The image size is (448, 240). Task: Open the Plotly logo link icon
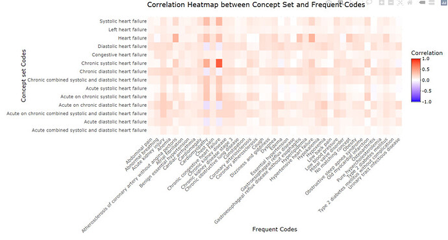click(x=443, y=3)
